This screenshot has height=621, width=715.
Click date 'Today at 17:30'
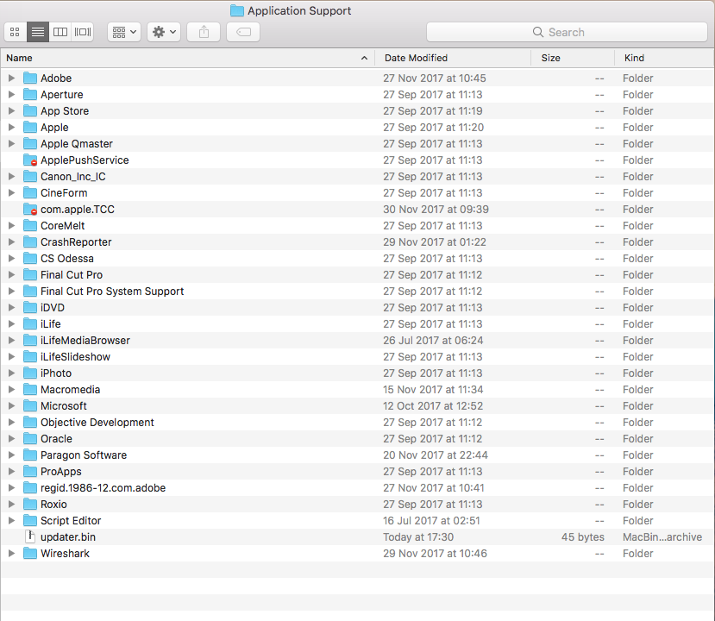[x=418, y=537]
